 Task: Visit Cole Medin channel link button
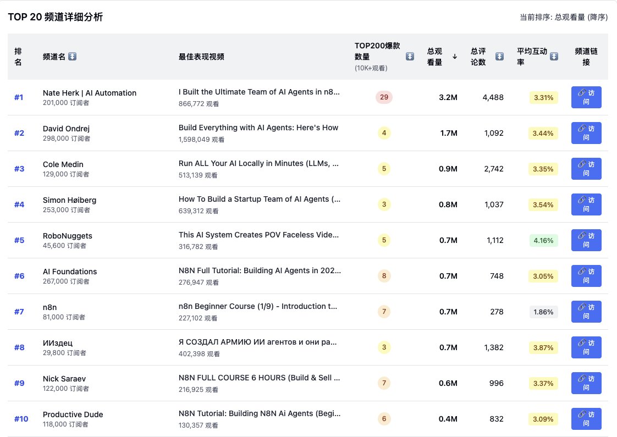[x=586, y=169]
